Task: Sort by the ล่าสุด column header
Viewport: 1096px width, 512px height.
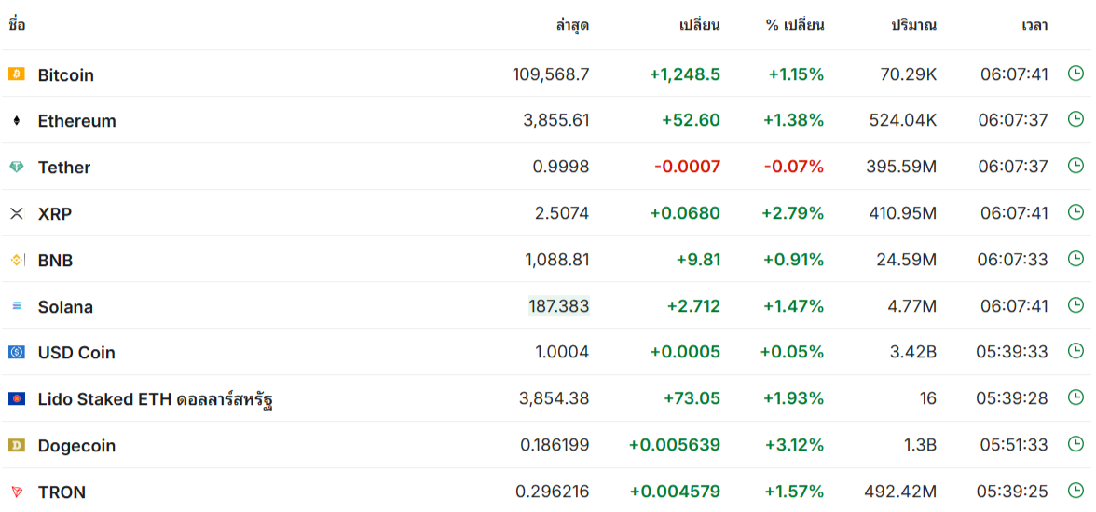Action: (572, 25)
